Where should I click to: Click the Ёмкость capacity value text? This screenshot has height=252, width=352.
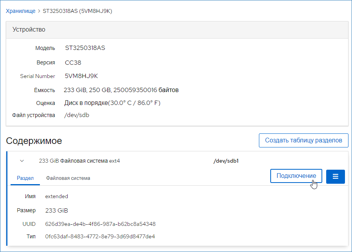121,90
